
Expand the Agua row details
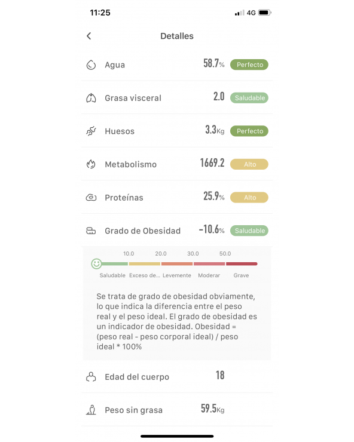click(177, 65)
